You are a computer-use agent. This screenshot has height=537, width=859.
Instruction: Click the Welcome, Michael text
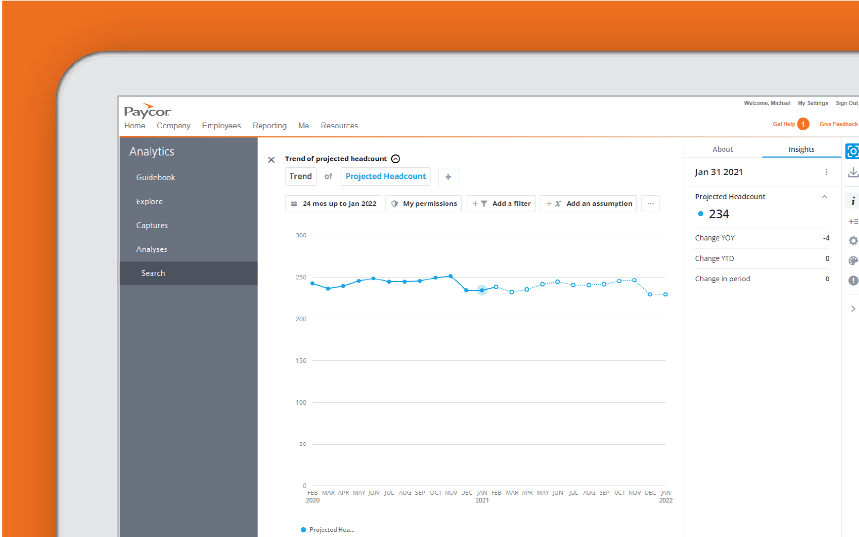point(767,103)
